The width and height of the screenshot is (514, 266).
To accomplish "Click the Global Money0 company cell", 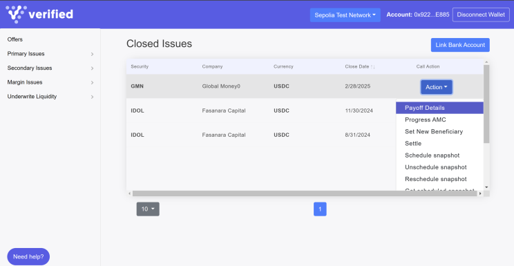I will [221, 86].
